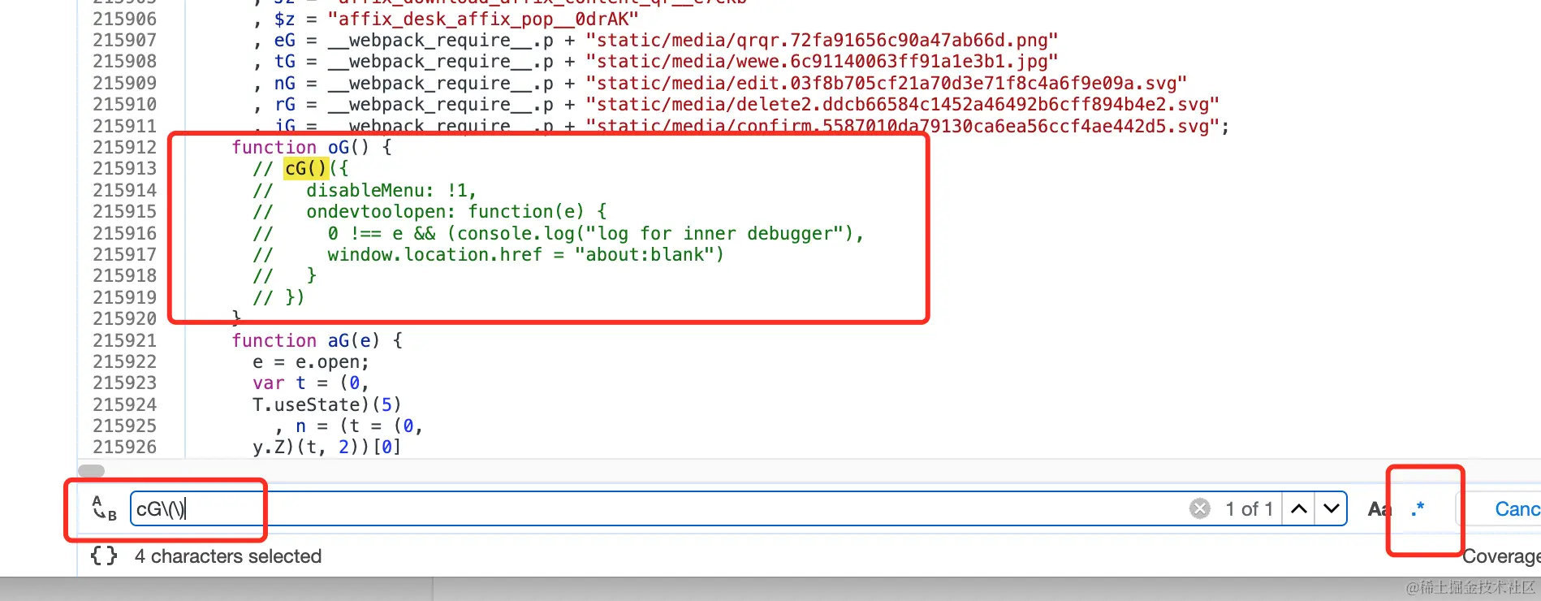Image resolution: width=1541 pixels, height=601 pixels.
Task: Click the qrqr.72fa91656c90a47ab66d.png path string
Action: 822,40
